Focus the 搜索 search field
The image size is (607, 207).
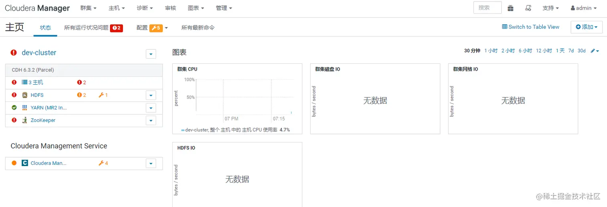tap(487, 8)
